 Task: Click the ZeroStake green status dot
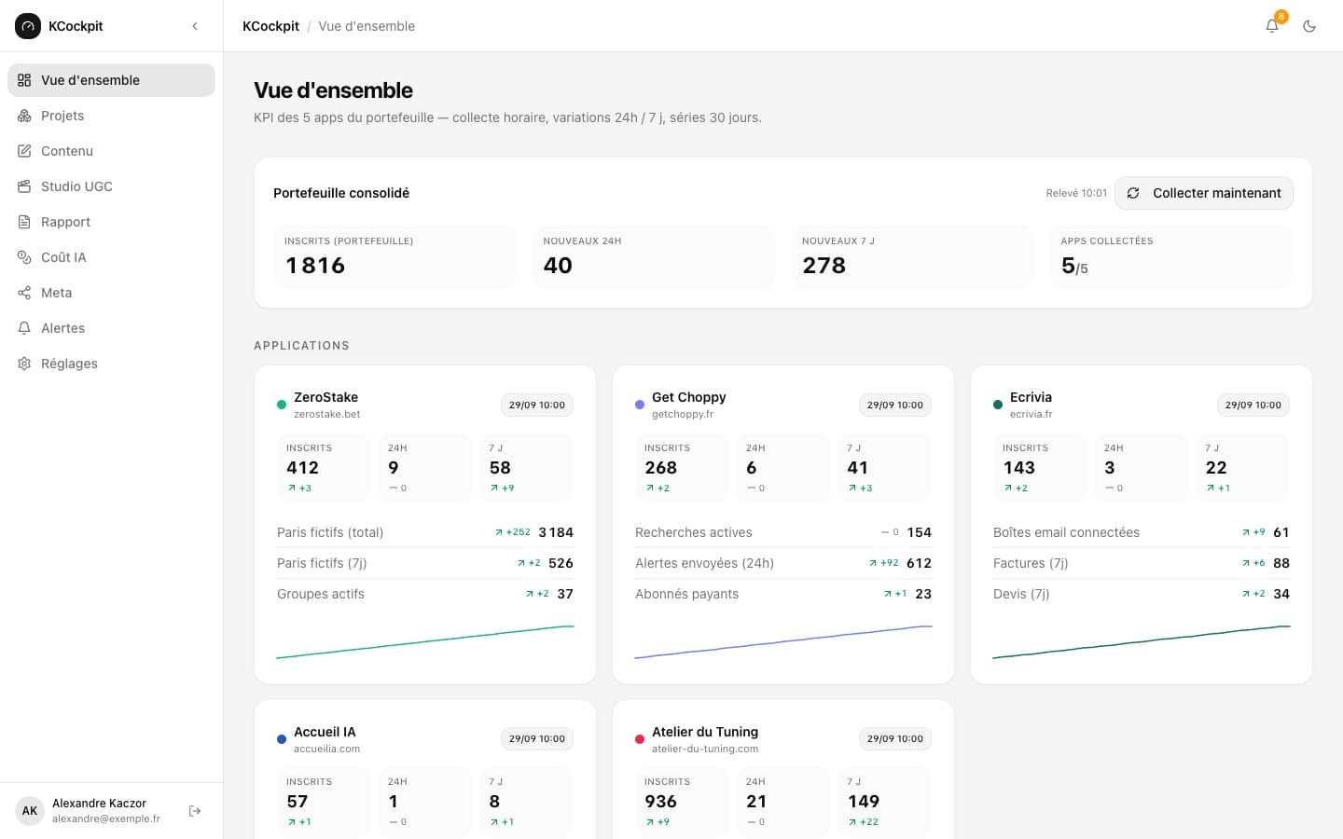click(282, 405)
